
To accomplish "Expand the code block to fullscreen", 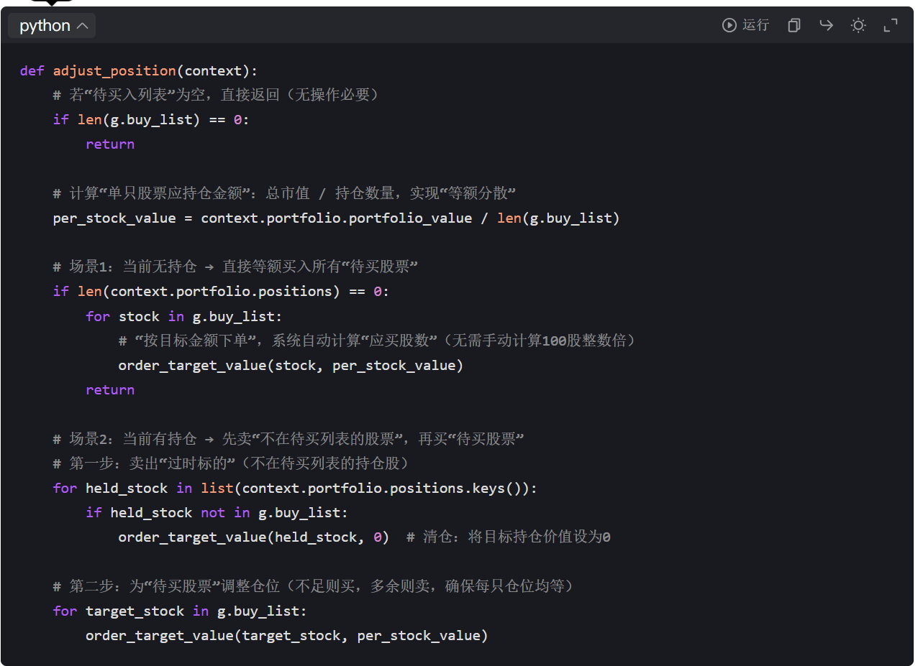I will pos(891,25).
